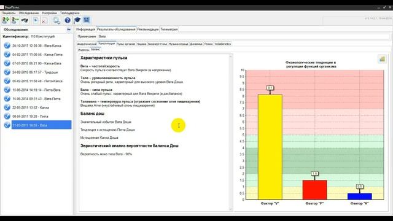Click the yellow Фактор V bar
Image resolution: width=393 pixels, height=221 pixels.
click(x=270, y=147)
